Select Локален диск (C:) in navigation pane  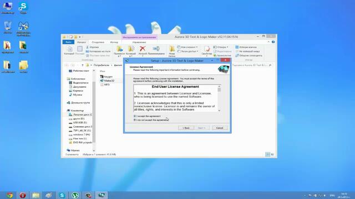80,114
